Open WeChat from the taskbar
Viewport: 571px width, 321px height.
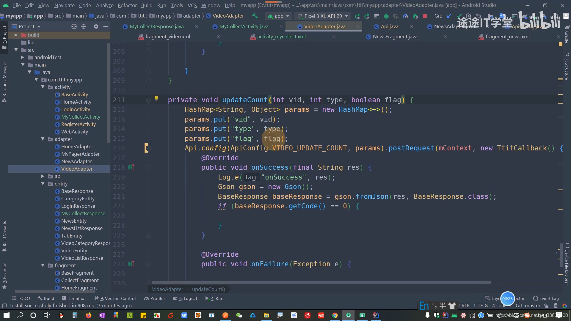[239, 315]
